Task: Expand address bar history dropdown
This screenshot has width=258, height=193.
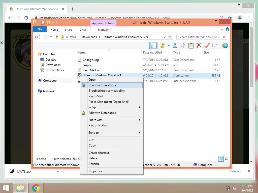Action: 165,37
